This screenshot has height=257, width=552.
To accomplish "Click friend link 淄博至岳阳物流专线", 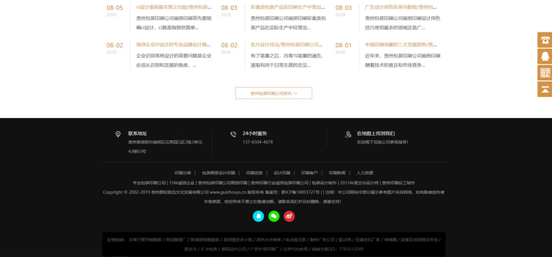I will click(x=420, y=239).
